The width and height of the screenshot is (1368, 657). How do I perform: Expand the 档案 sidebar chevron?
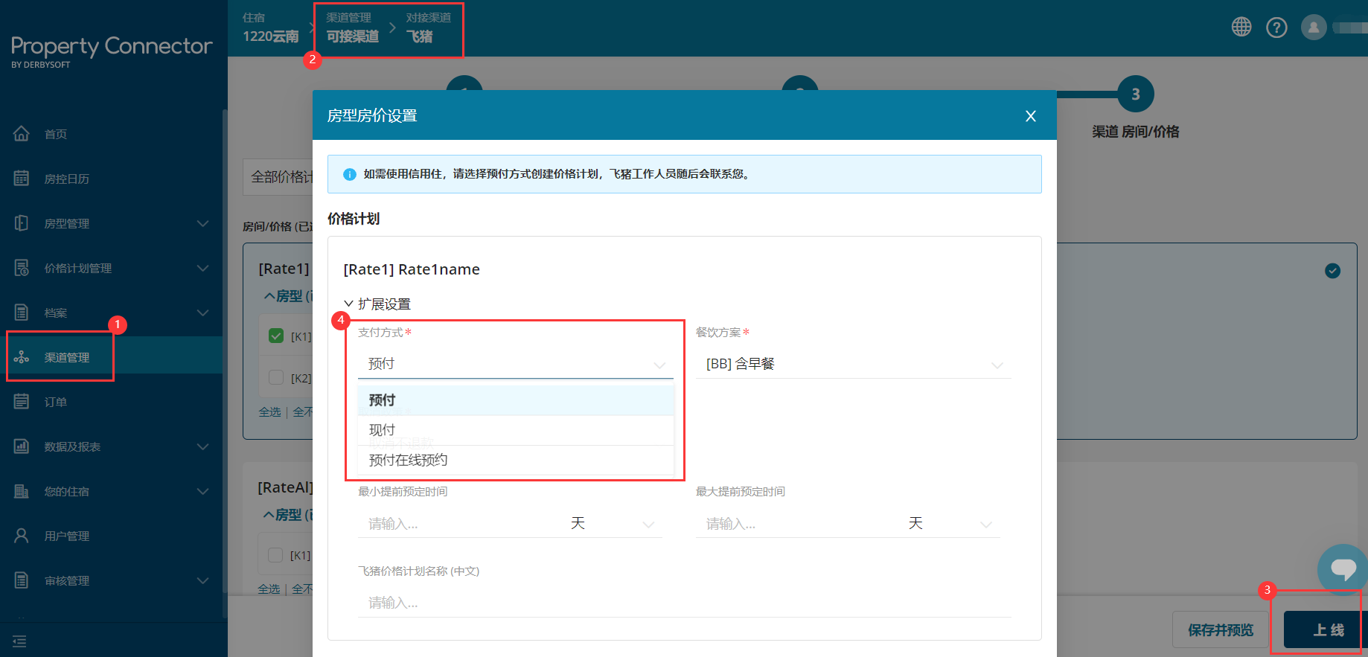pos(202,313)
